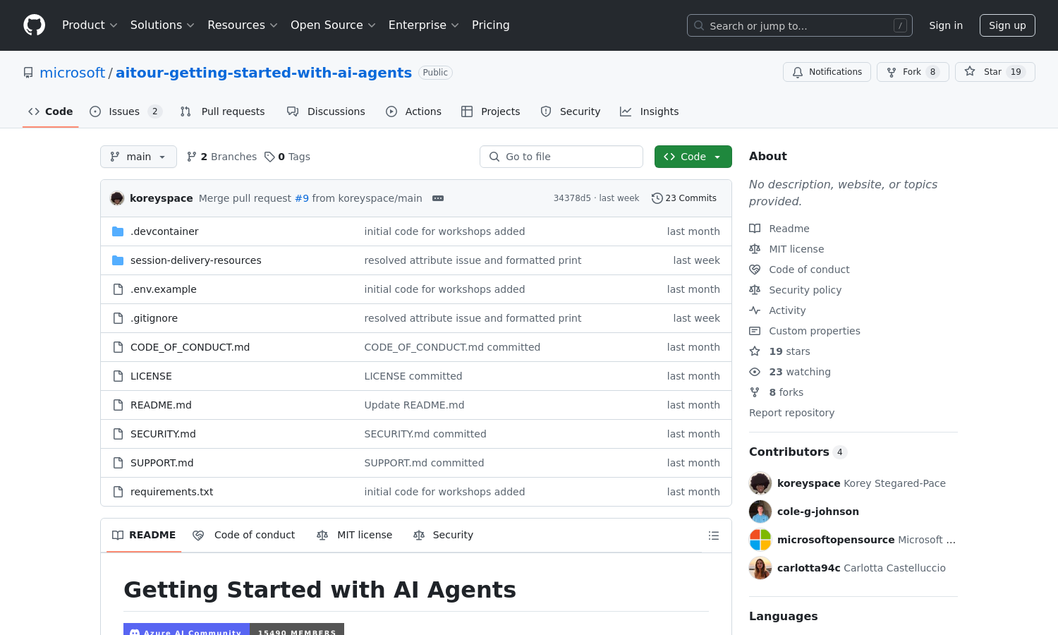This screenshot has height=635, width=1058.
Task: Open the Product navigation menu
Action: [90, 25]
